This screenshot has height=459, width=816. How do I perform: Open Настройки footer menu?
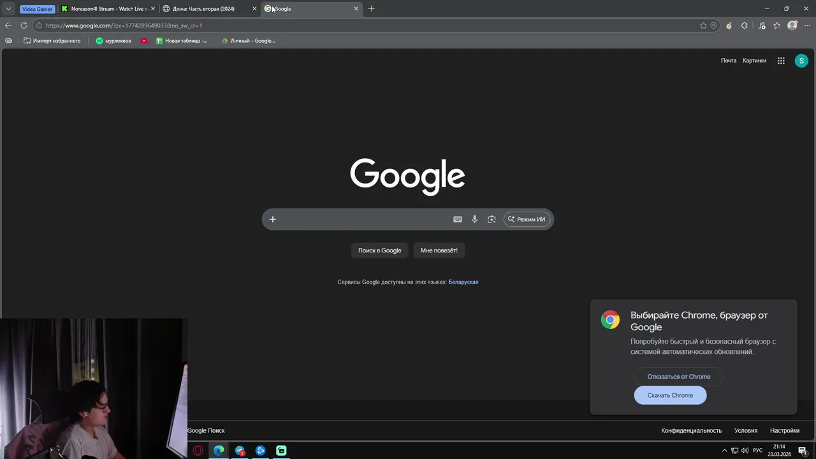(784, 430)
